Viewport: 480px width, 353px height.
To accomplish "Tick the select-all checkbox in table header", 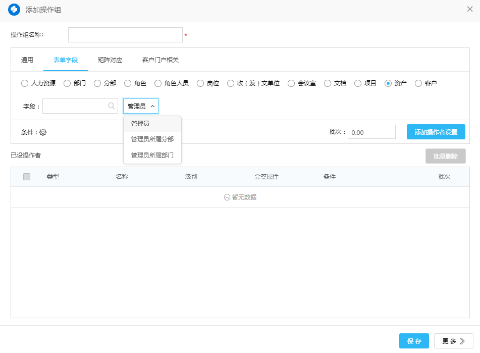I will 27,177.
